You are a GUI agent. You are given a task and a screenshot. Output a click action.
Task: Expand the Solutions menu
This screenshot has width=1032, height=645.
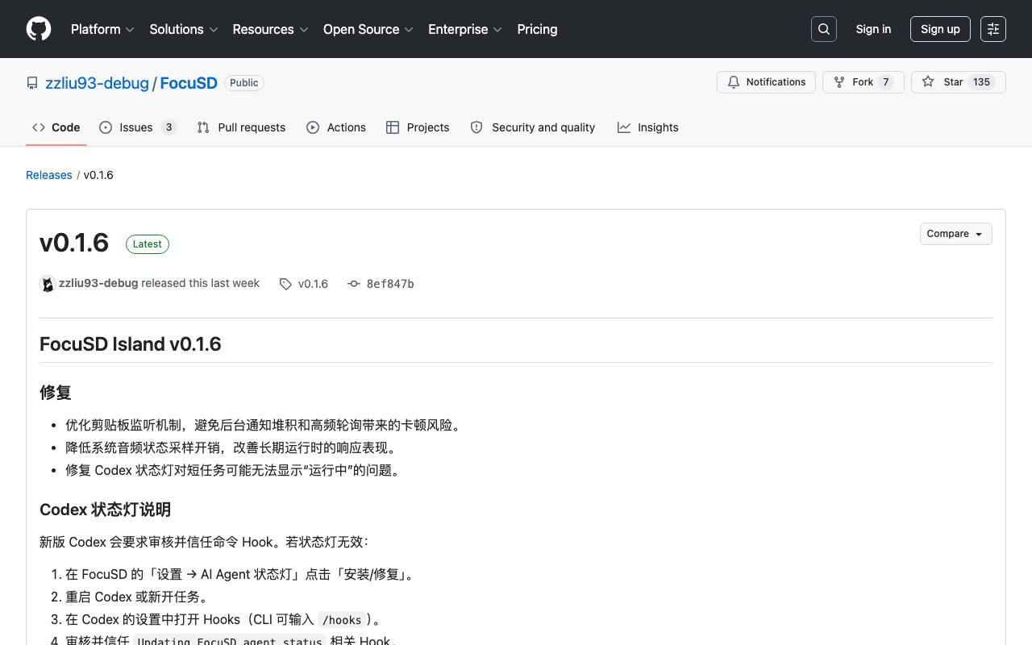(184, 29)
